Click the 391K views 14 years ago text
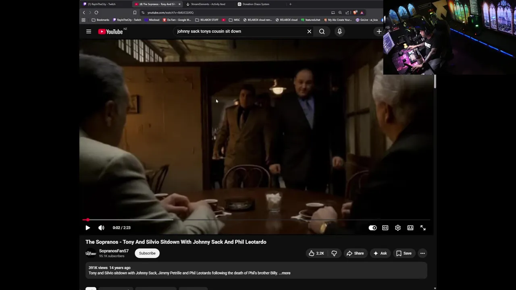 110,268
